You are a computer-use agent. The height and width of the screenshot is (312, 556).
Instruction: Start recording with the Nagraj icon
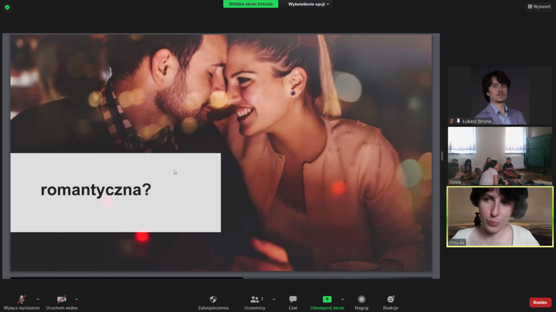[362, 300]
